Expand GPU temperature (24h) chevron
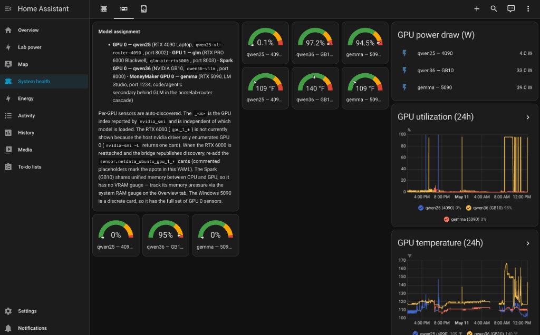 [527, 243]
